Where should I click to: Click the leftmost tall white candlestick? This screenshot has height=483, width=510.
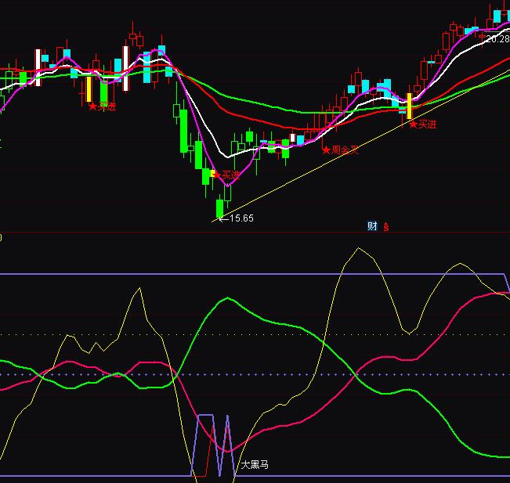(38, 67)
